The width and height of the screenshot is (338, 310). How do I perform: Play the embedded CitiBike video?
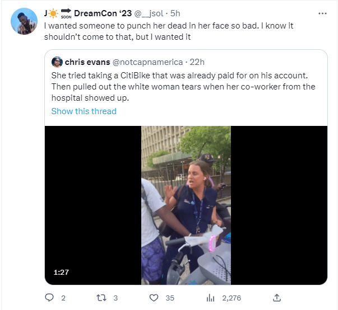186,205
